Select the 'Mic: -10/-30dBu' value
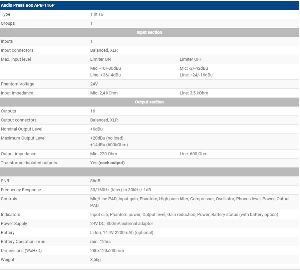The image size is (300, 273). coord(105,68)
